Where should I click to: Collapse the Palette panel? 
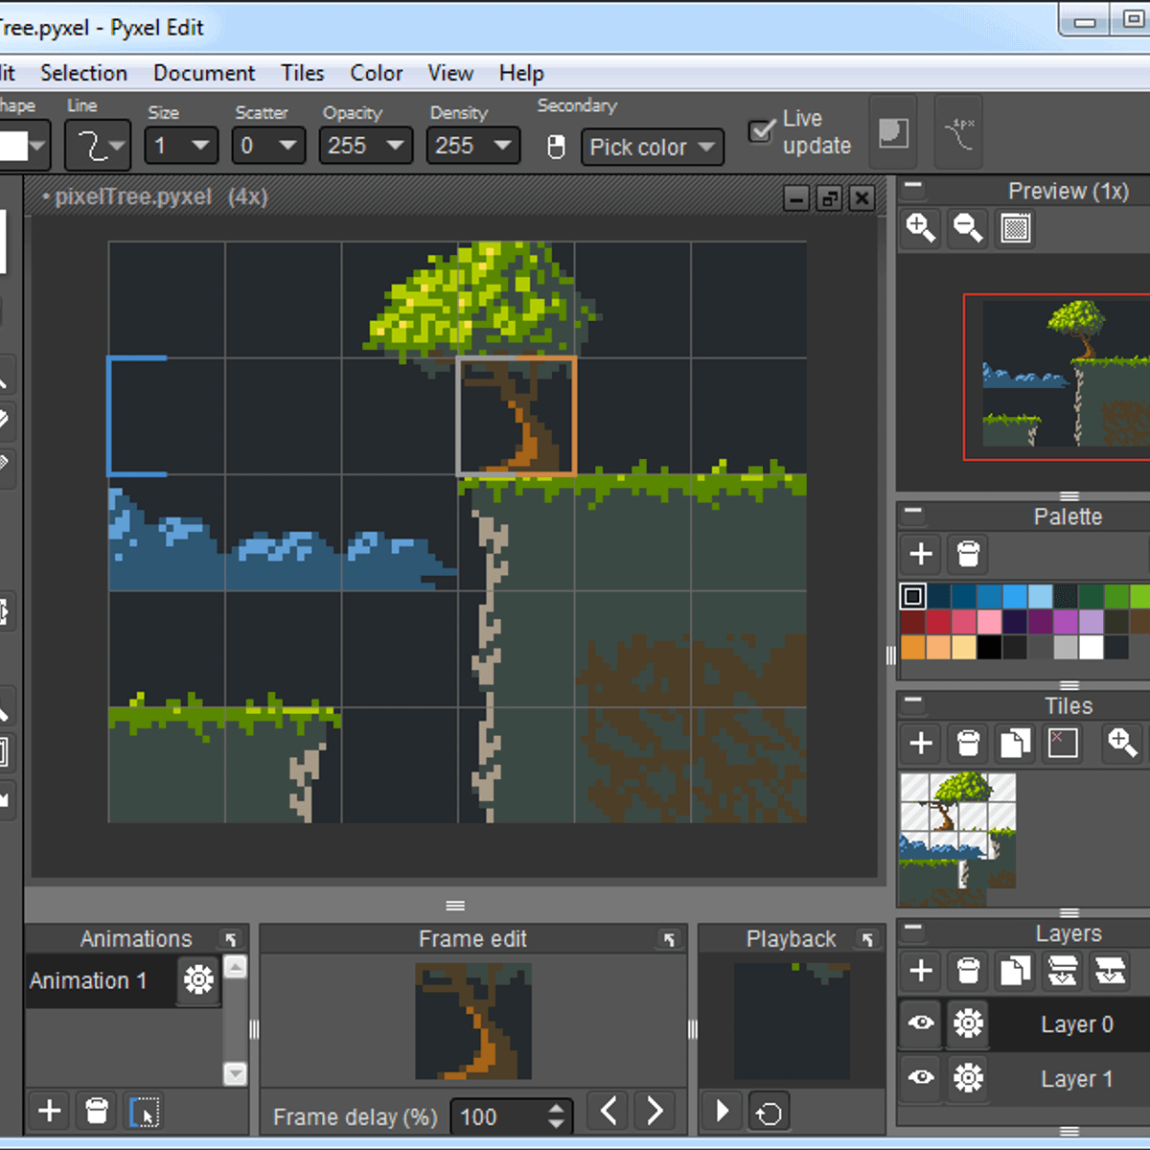(x=913, y=512)
